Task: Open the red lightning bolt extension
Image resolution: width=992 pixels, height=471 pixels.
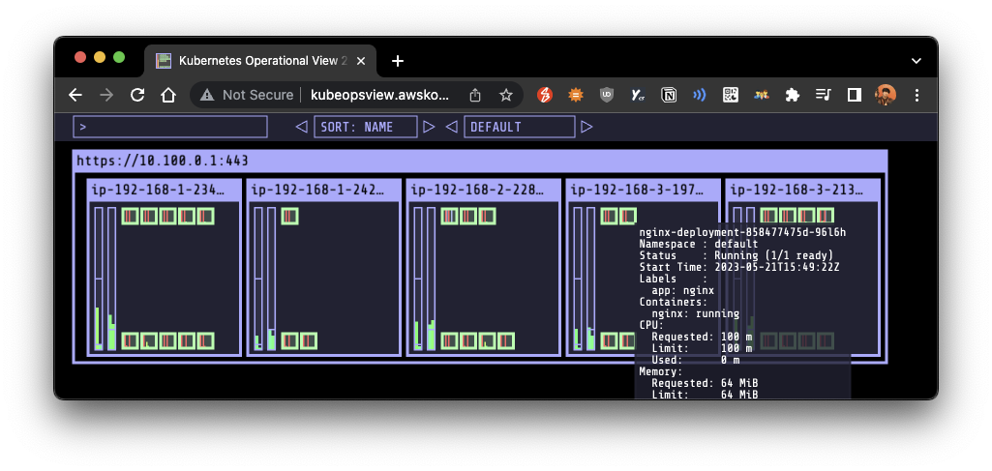Action: pyautogui.click(x=545, y=95)
